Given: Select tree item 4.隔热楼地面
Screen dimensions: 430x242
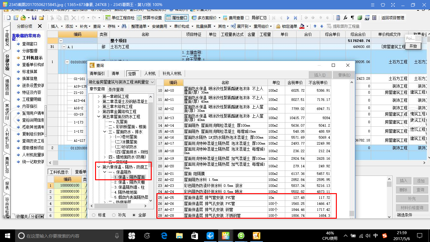Looking at the screenshot, I should pos(126,192).
